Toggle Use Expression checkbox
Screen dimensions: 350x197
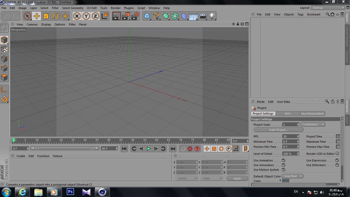[x=337, y=160]
